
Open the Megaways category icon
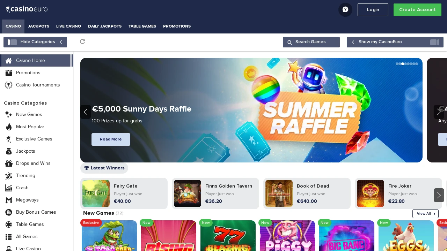pos(9,200)
